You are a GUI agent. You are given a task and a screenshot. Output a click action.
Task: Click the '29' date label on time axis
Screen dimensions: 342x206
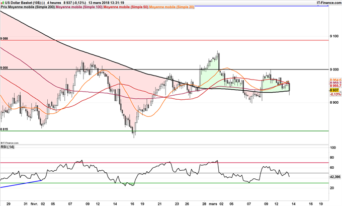(8, 204)
